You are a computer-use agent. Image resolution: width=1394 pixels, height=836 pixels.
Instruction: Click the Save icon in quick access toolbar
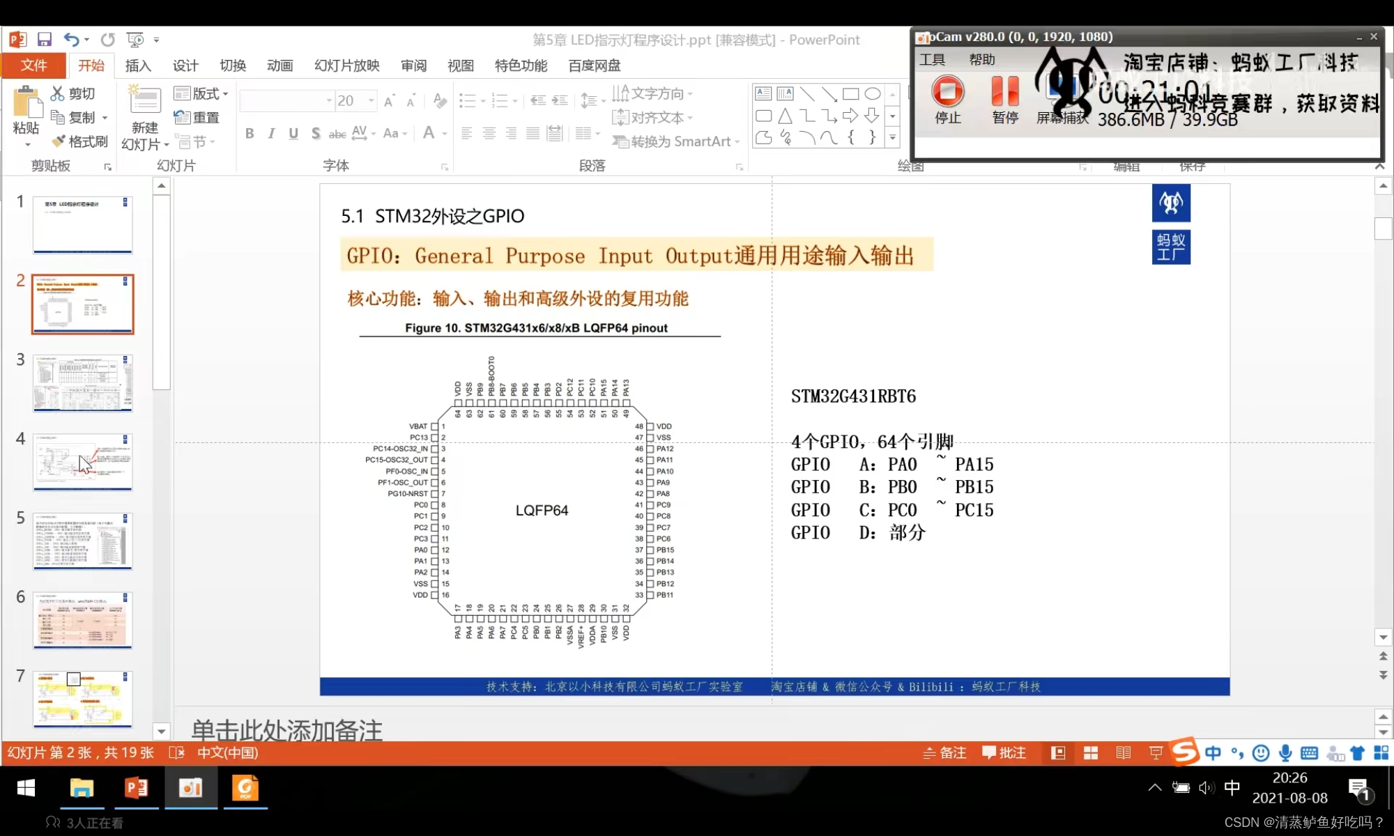coord(45,40)
